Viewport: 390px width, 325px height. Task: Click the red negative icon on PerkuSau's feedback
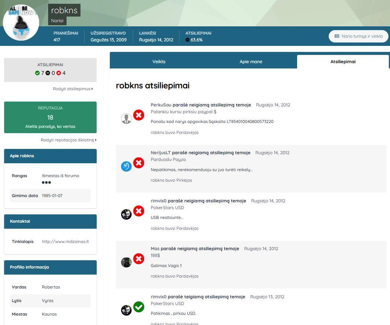(x=139, y=115)
